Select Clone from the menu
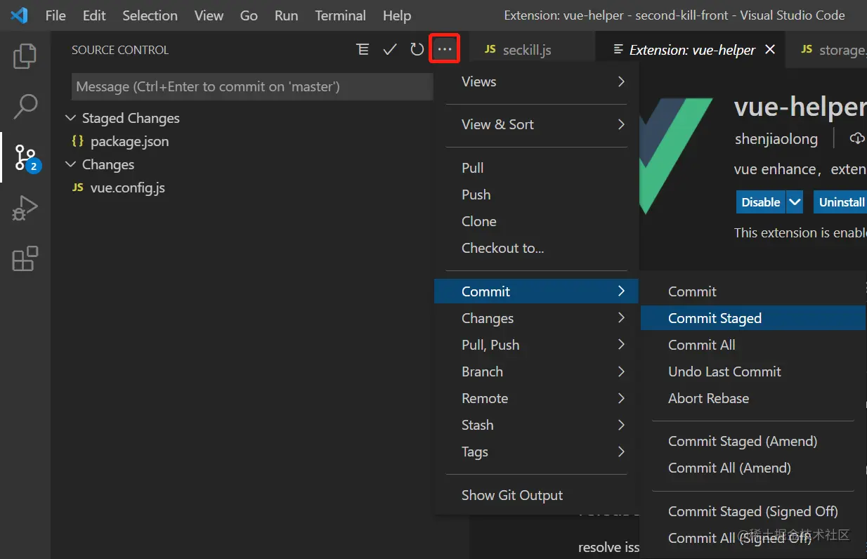867x559 pixels. pyautogui.click(x=537, y=221)
